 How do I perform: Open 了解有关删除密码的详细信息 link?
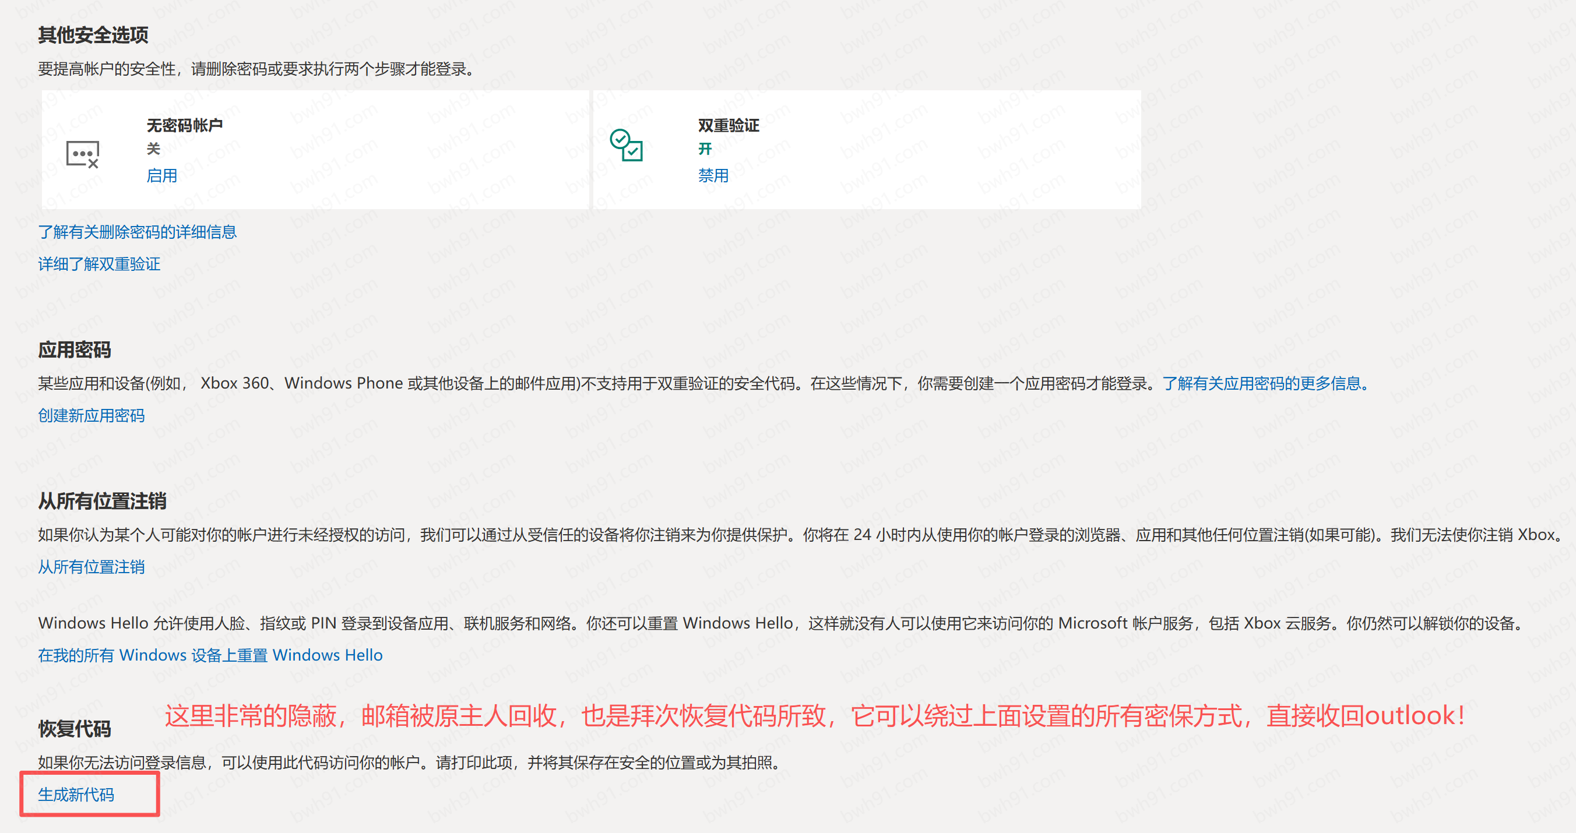[137, 232]
